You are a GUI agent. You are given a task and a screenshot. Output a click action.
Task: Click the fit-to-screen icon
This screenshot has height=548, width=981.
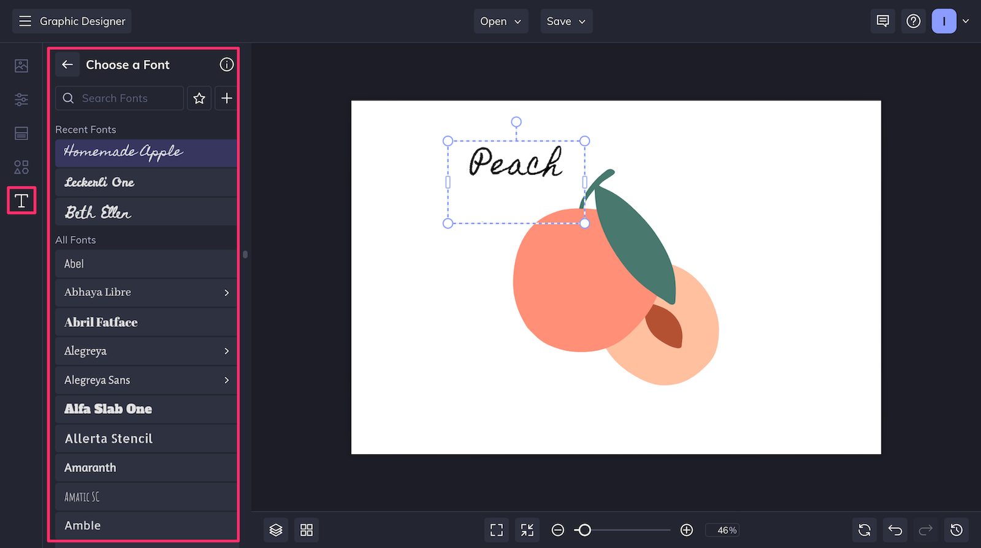tap(497, 530)
